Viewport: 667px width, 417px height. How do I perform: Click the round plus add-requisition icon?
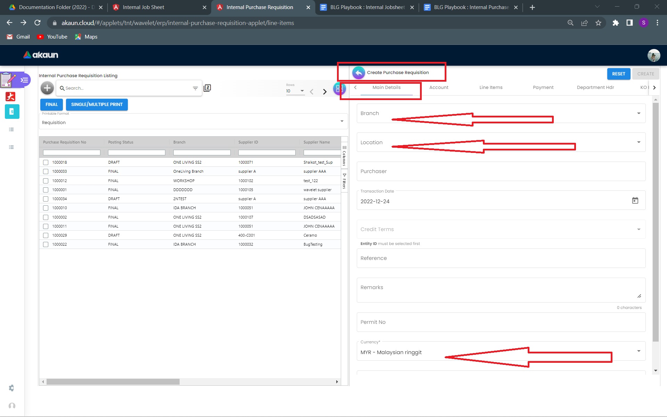coord(47,88)
